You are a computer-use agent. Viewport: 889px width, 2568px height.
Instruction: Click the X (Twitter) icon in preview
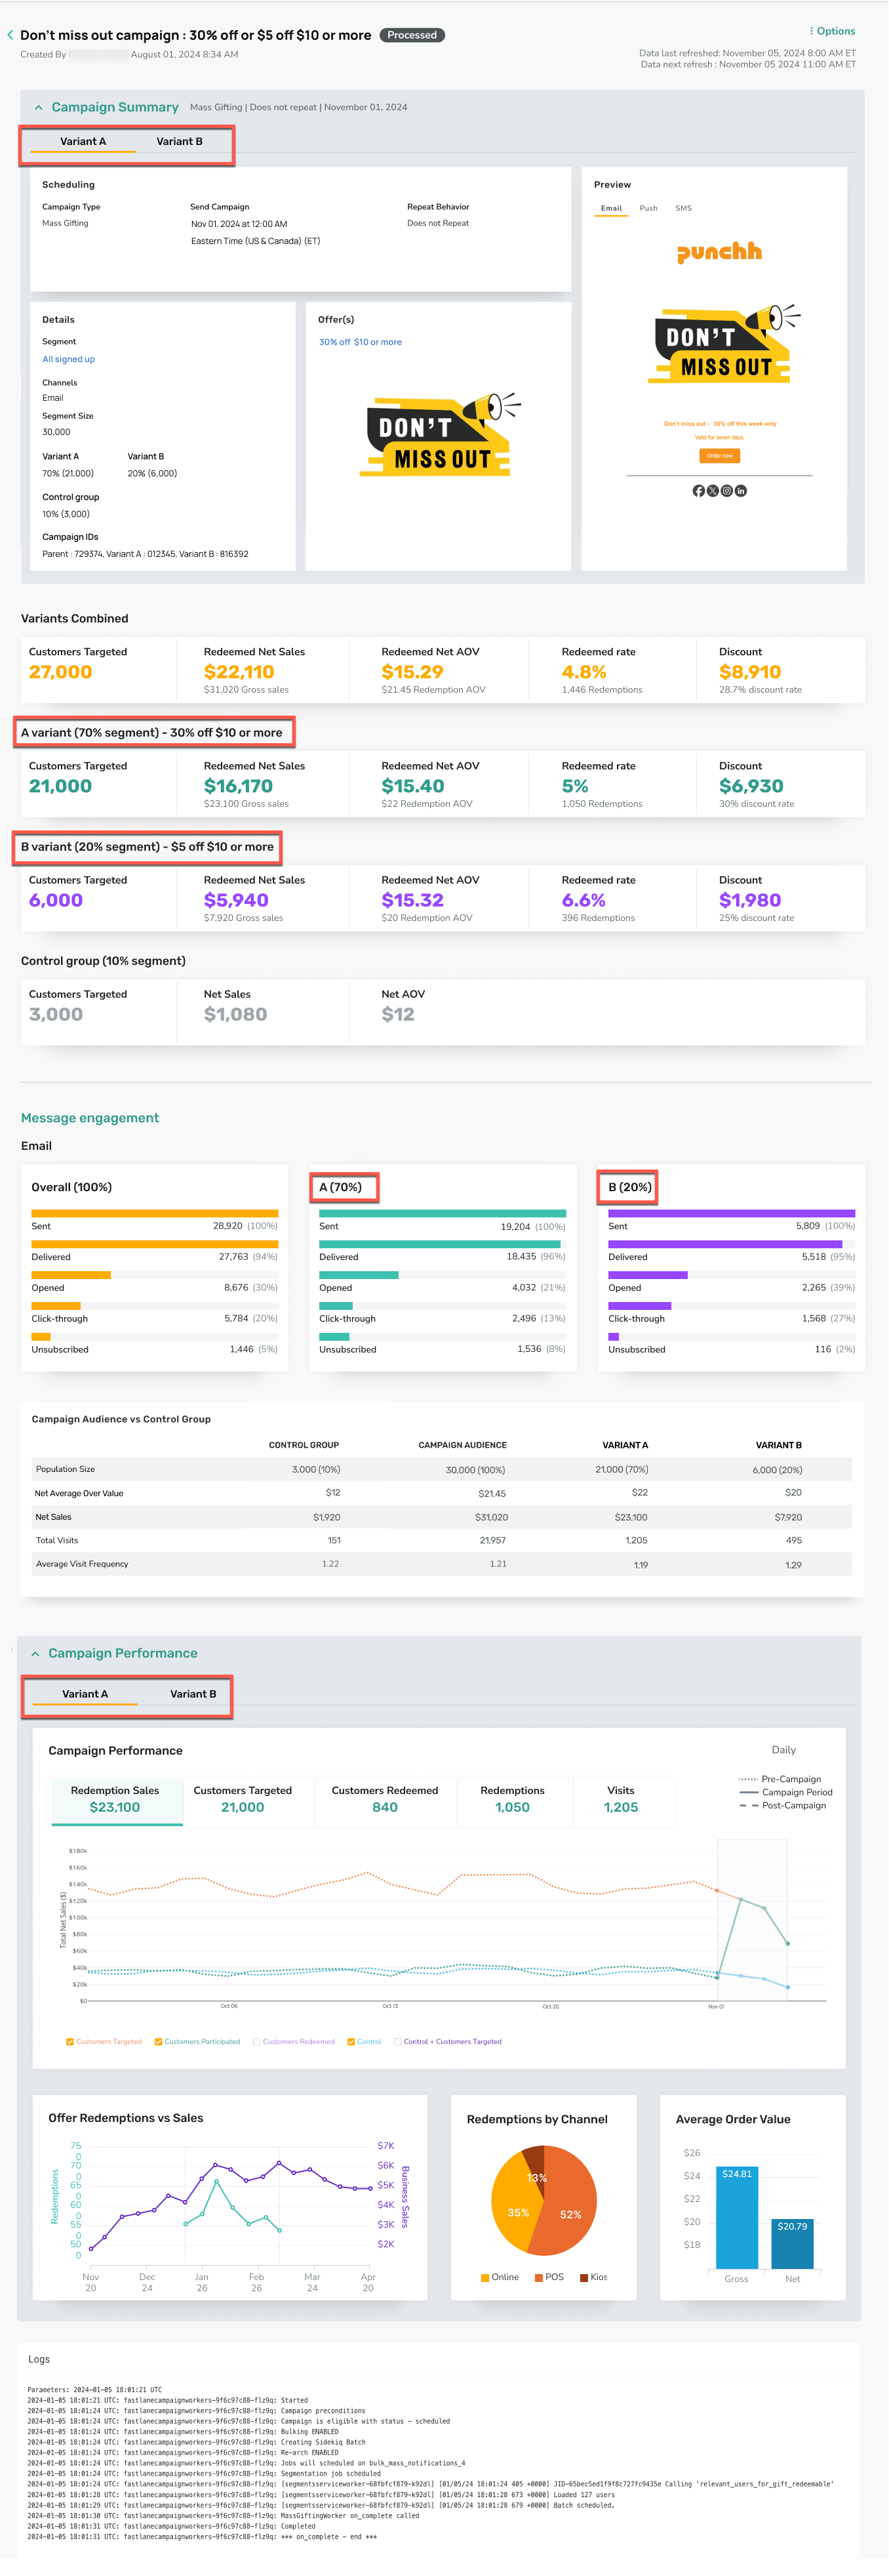713,491
